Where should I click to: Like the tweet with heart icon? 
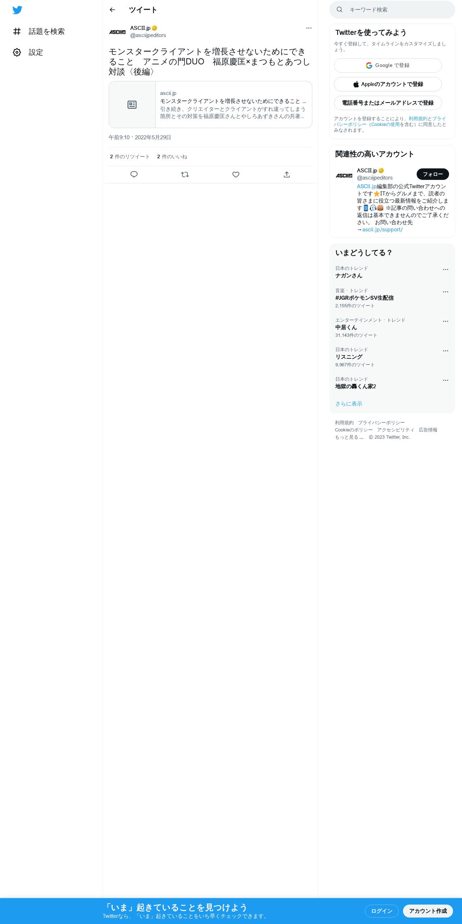(236, 175)
